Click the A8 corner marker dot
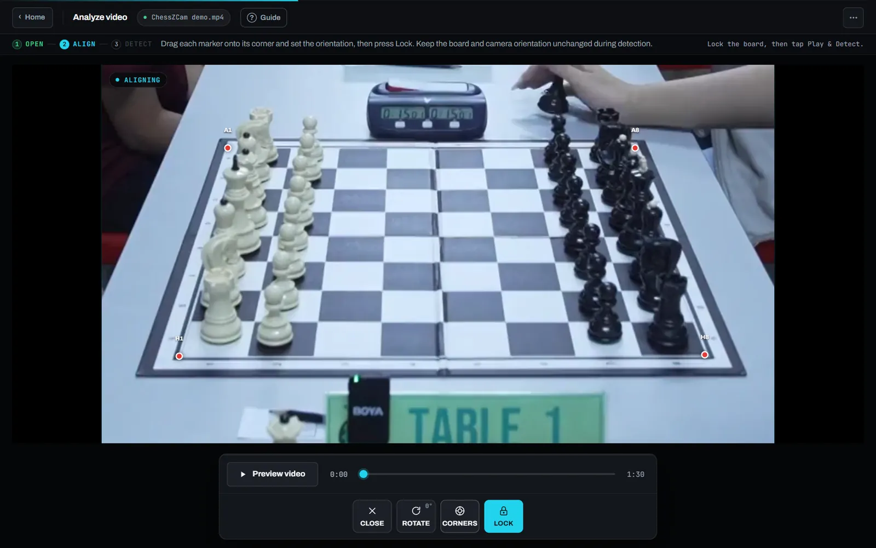The image size is (876, 548). click(x=635, y=148)
